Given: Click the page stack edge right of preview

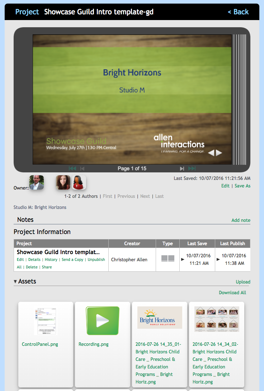Looking at the screenshot, I should (x=240, y=100).
